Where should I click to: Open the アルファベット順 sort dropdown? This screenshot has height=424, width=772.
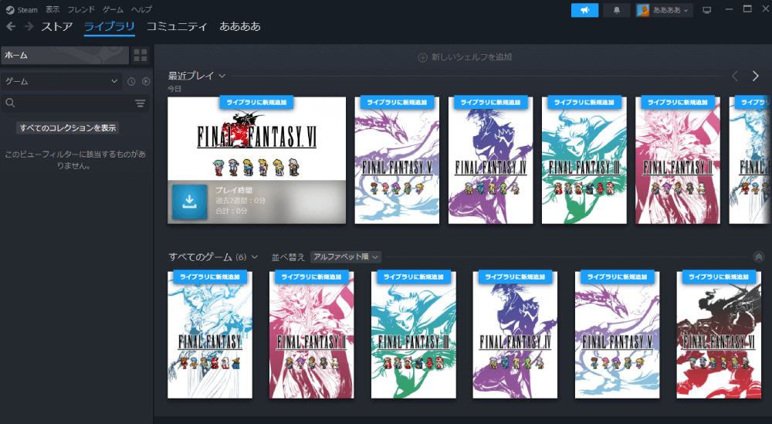click(x=346, y=257)
